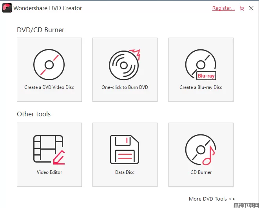Launch One-click to Burn DVD
The height and width of the screenshot is (208, 259).
[125, 70]
